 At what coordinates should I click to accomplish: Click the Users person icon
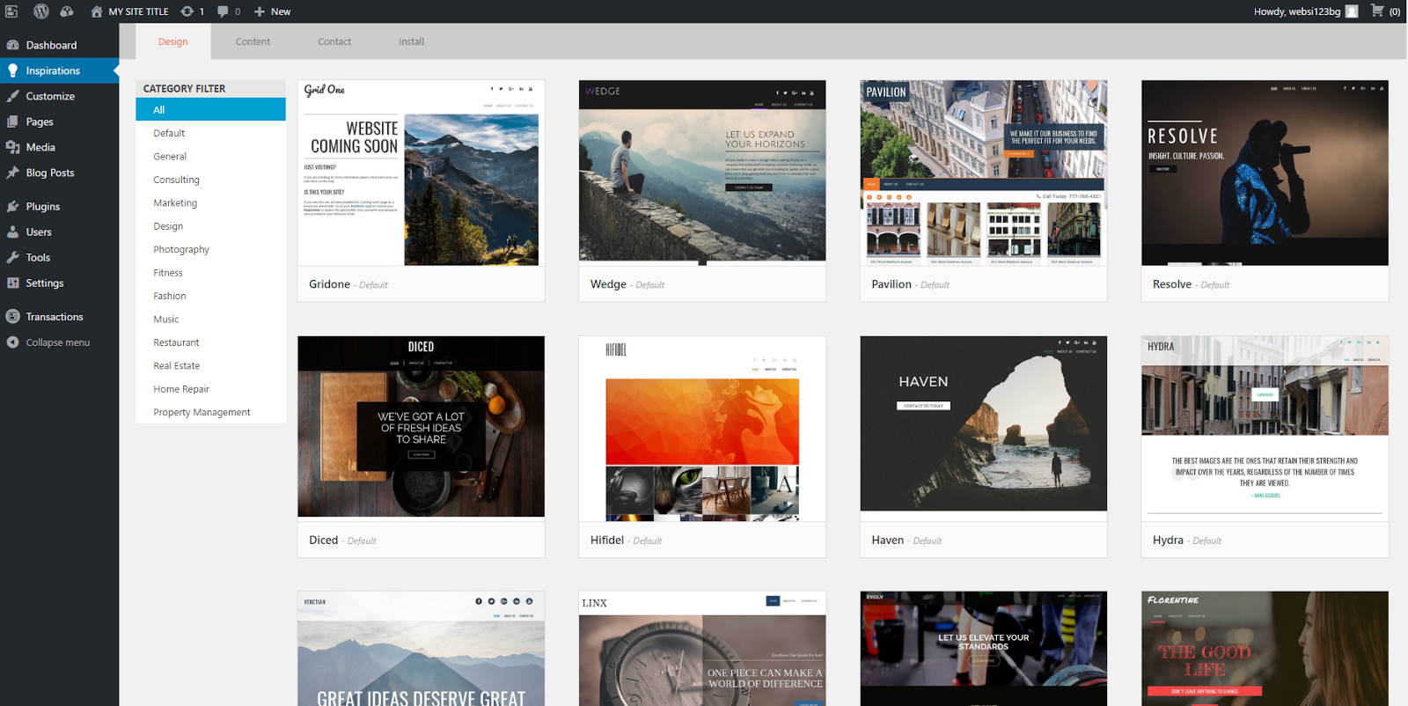pyautogui.click(x=13, y=232)
